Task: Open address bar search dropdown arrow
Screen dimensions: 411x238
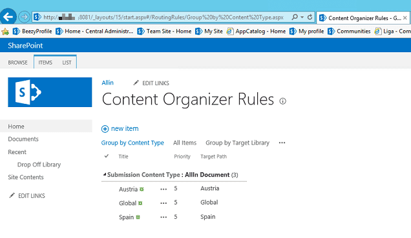Action: [302, 17]
